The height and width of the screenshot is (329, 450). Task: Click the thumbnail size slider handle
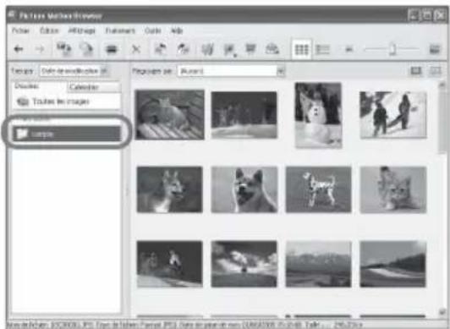[392, 49]
